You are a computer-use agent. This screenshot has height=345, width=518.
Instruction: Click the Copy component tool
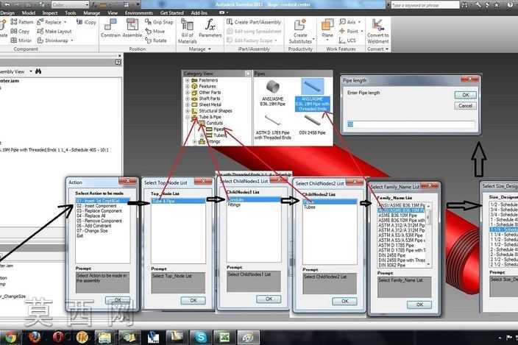click(x=20, y=31)
